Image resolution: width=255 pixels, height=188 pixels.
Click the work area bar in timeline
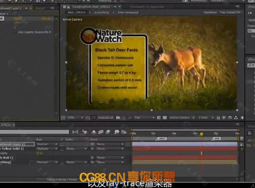[185, 139]
